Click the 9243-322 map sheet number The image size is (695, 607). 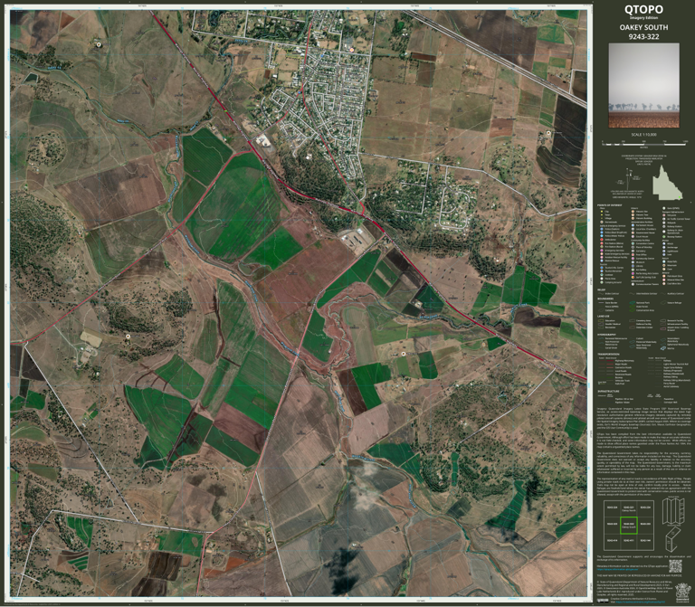[x=643, y=37]
